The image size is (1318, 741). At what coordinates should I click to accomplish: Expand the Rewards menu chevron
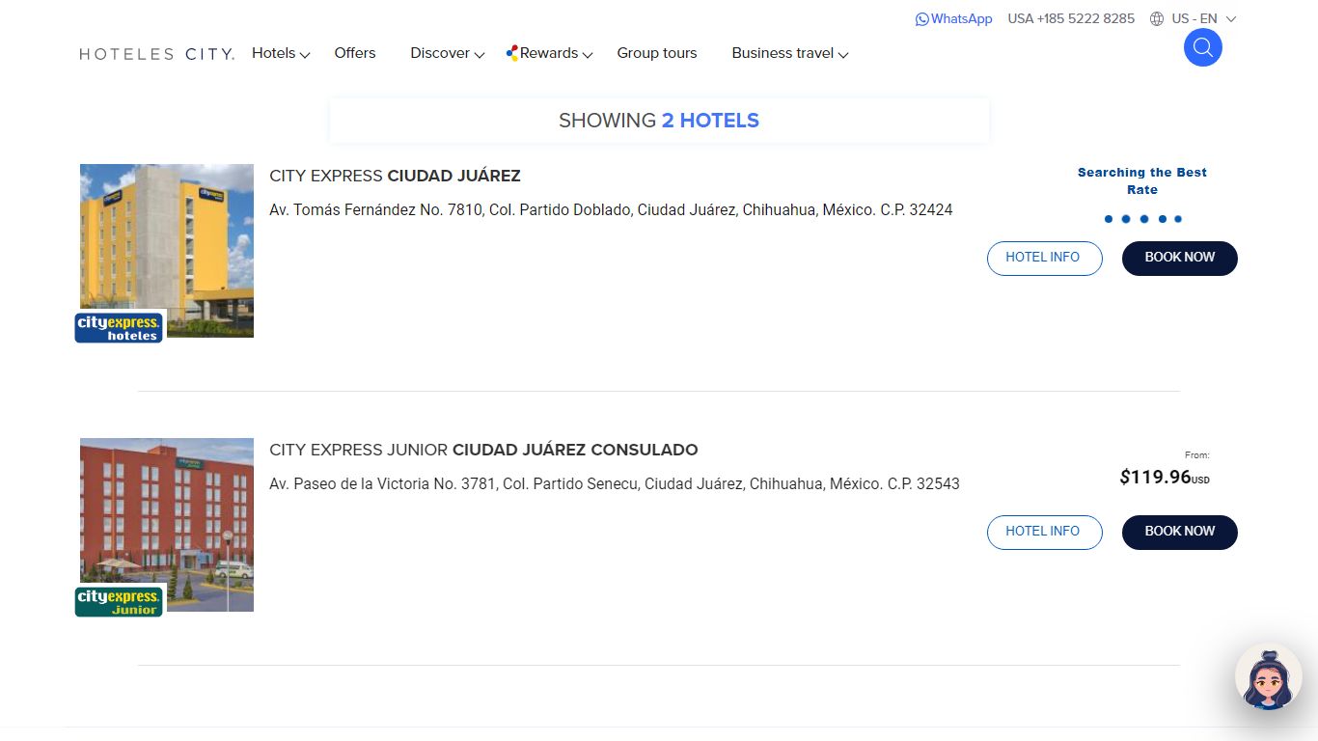[x=587, y=55]
